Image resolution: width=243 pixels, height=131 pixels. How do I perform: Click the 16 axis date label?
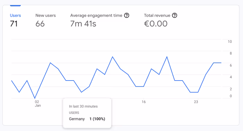click(144, 102)
